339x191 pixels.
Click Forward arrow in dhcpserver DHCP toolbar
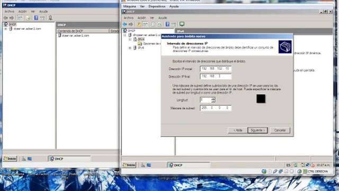click(x=131, y=24)
